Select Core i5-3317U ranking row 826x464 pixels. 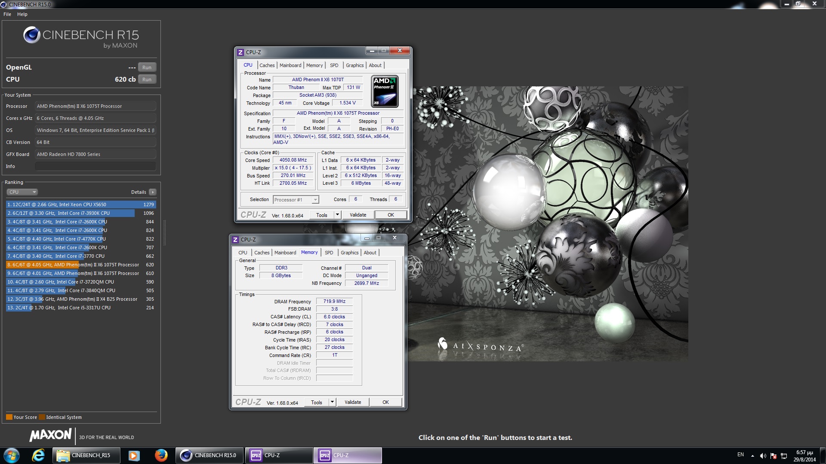click(x=81, y=308)
